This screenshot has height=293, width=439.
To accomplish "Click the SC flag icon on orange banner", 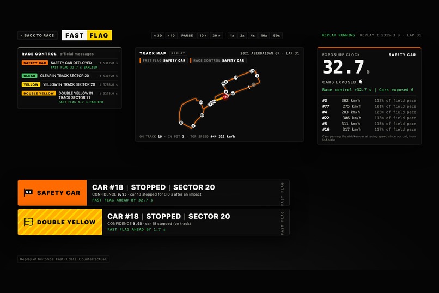I will [x=28, y=193].
